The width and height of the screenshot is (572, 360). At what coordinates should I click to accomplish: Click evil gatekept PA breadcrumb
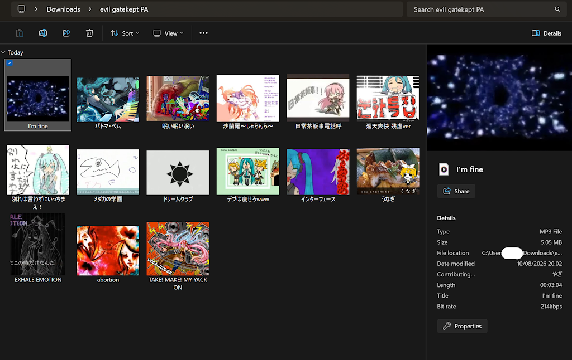point(124,9)
